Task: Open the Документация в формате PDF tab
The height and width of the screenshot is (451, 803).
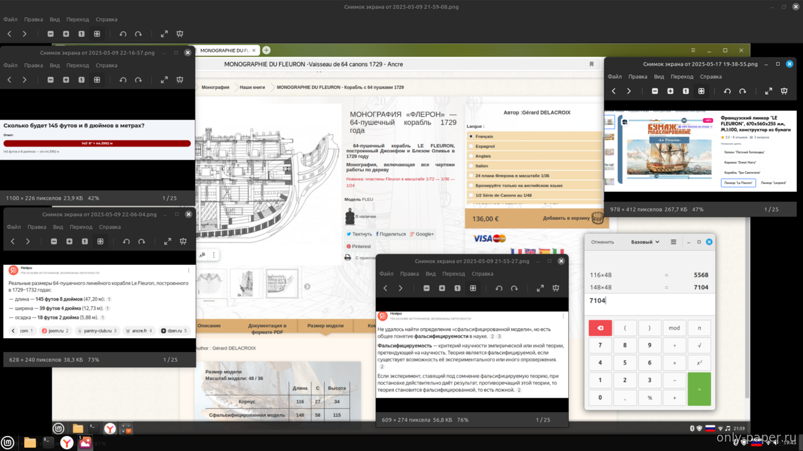Action: pyautogui.click(x=267, y=328)
